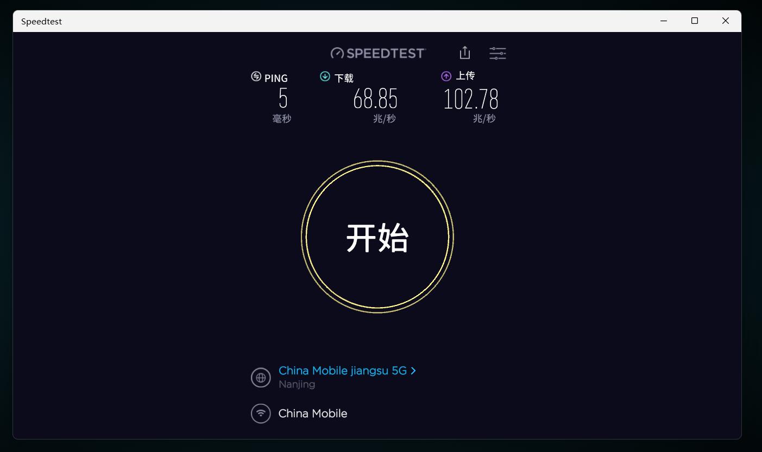Click the ping result value 5
The height and width of the screenshot is (452, 762).
click(x=282, y=99)
